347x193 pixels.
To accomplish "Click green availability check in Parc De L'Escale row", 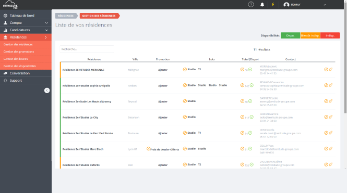I will click(x=250, y=133).
